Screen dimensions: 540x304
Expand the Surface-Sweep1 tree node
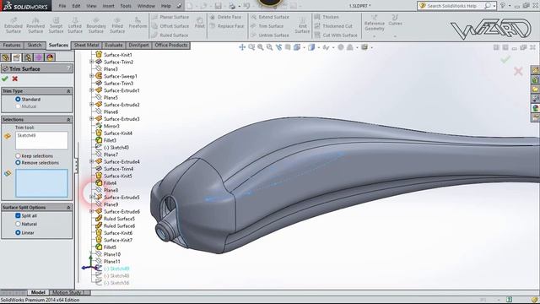tap(92, 76)
